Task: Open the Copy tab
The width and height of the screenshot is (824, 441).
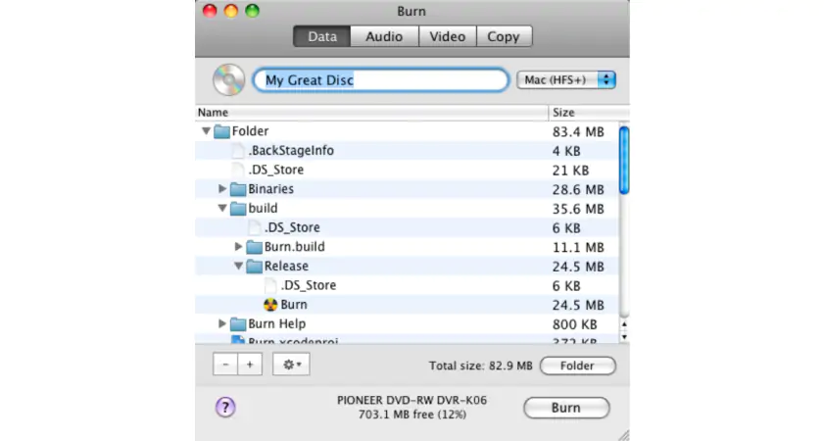Action: point(504,36)
